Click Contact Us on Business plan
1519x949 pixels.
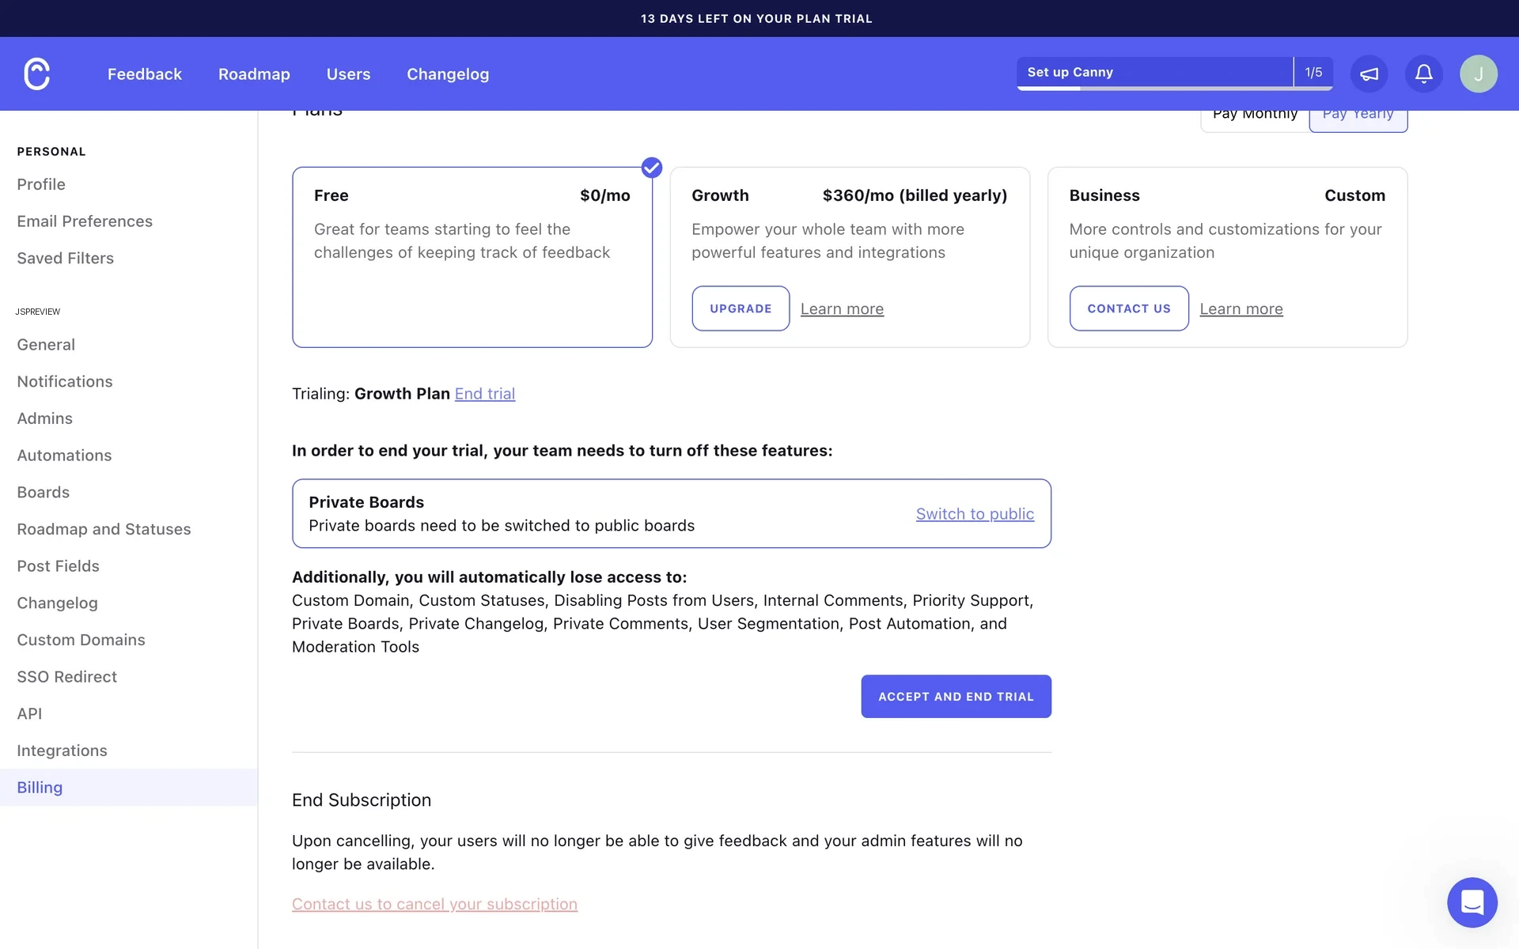click(x=1129, y=308)
